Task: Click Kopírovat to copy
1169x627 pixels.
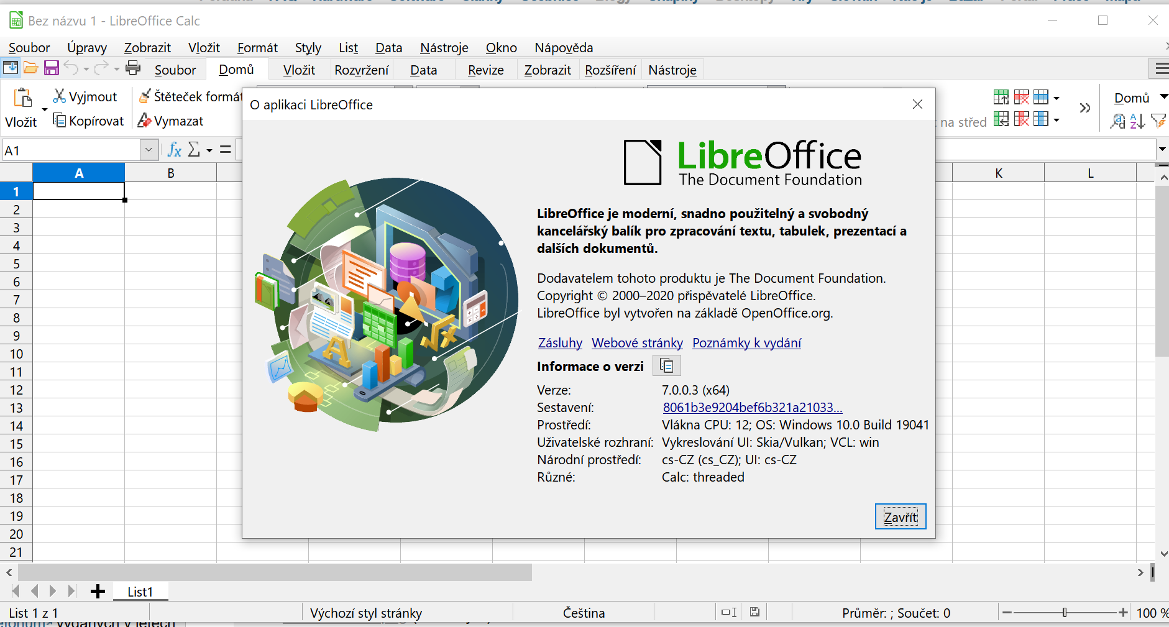Action: [88, 121]
